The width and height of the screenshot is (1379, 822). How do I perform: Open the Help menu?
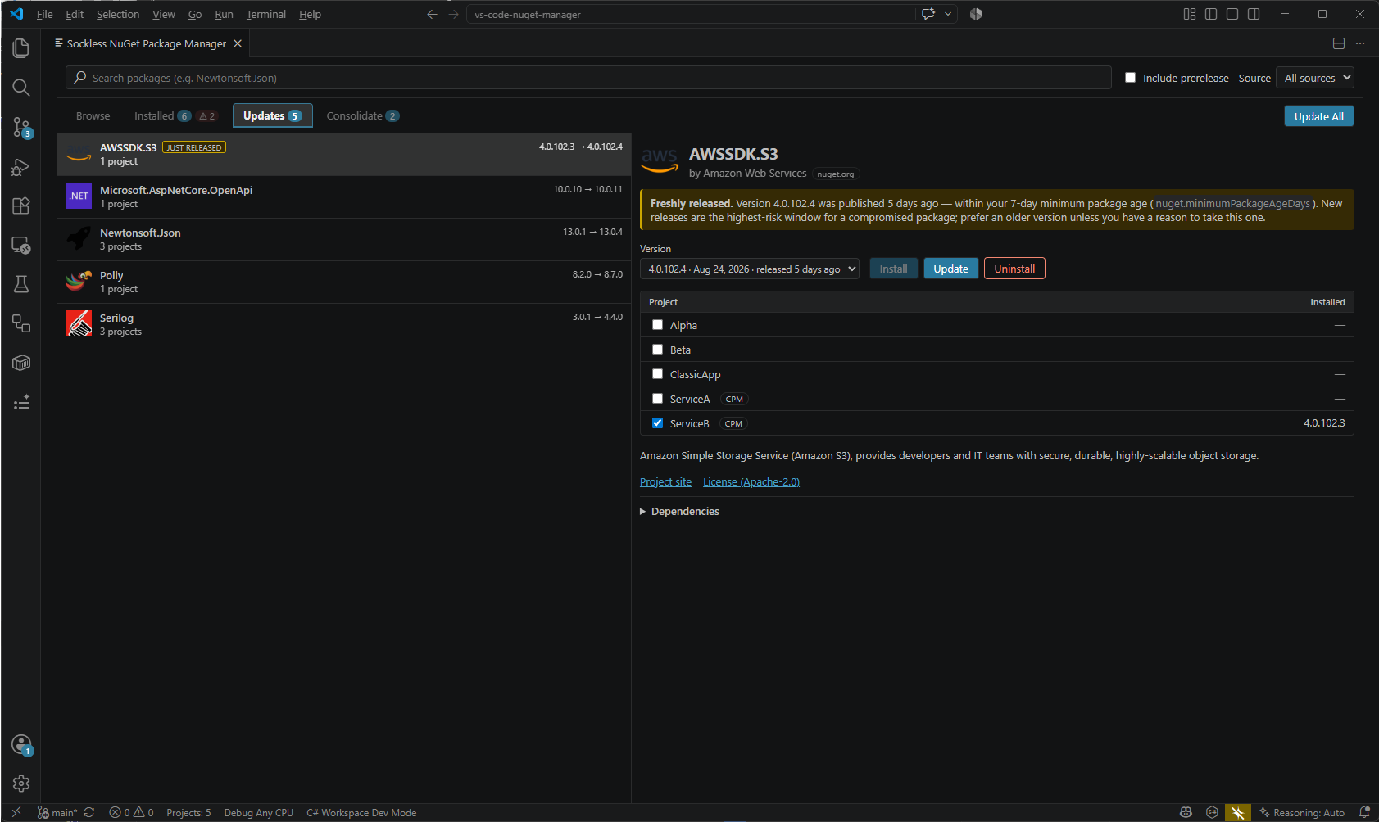(310, 14)
